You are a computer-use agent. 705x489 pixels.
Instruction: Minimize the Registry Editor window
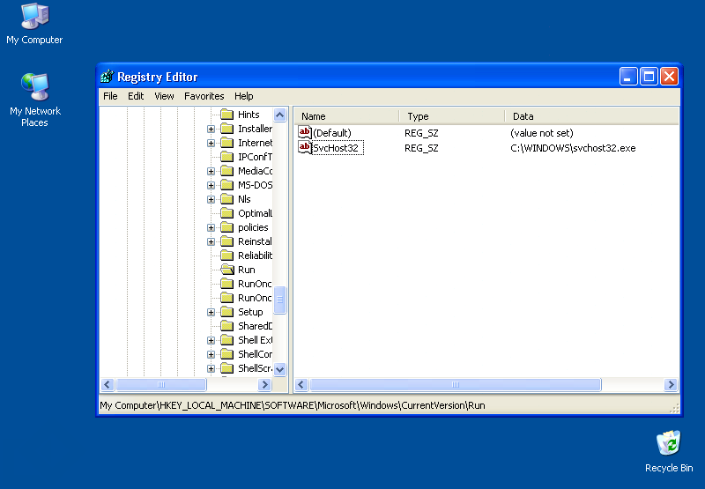[x=628, y=77]
